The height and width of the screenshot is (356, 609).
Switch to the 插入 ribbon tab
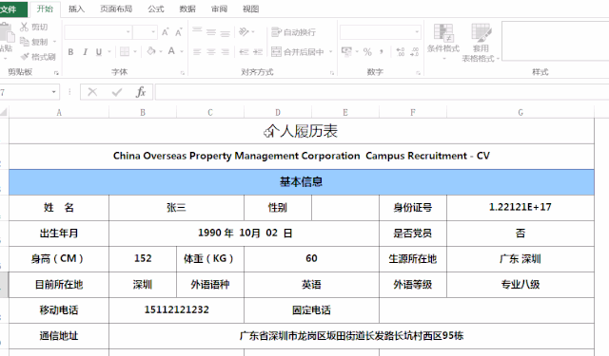(x=76, y=9)
